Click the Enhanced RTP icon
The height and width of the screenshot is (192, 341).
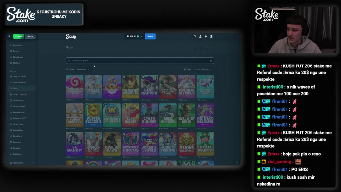(11, 118)
